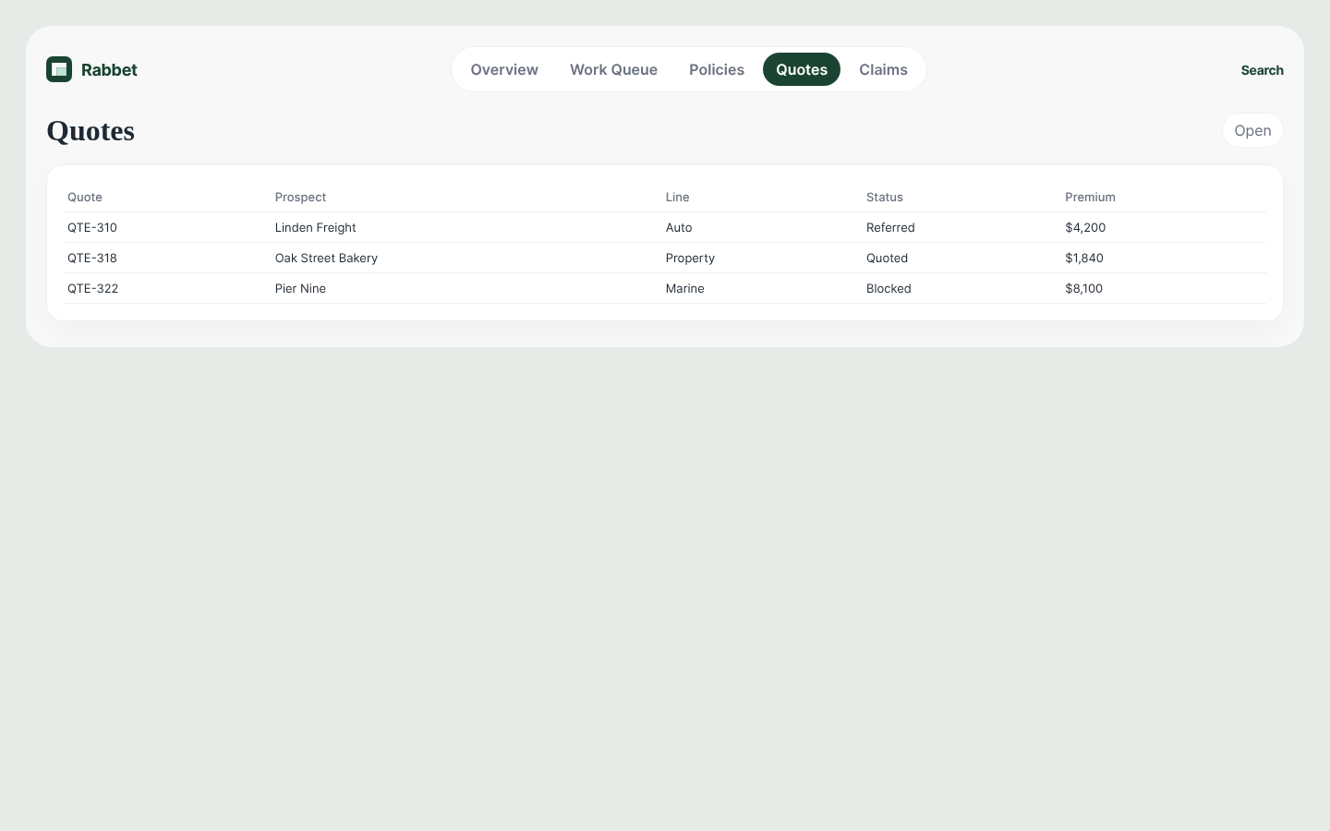Image resolution: width=1330 pixels, height=831 pixels.
Task: Select the Pier Nine prospect
Action: (x=300, y=288)
